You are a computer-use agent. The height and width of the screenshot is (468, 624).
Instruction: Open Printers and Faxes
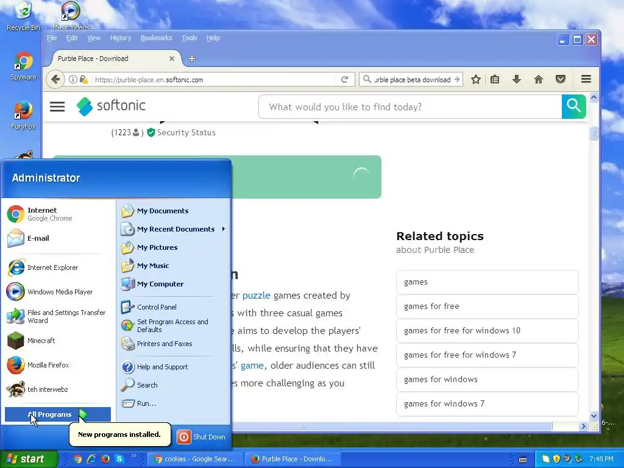tap(174, 344)
